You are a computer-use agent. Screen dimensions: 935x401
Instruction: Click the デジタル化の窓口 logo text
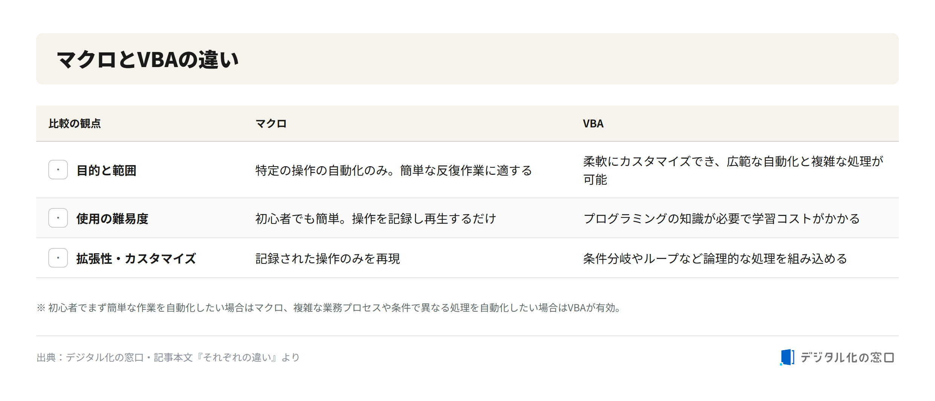pos(847,357)
